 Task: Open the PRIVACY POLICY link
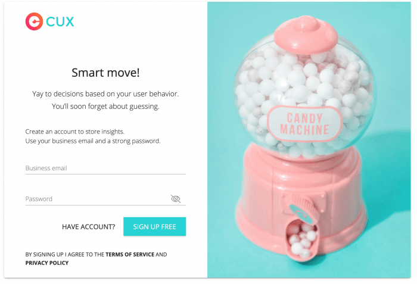tap(47, 263)
